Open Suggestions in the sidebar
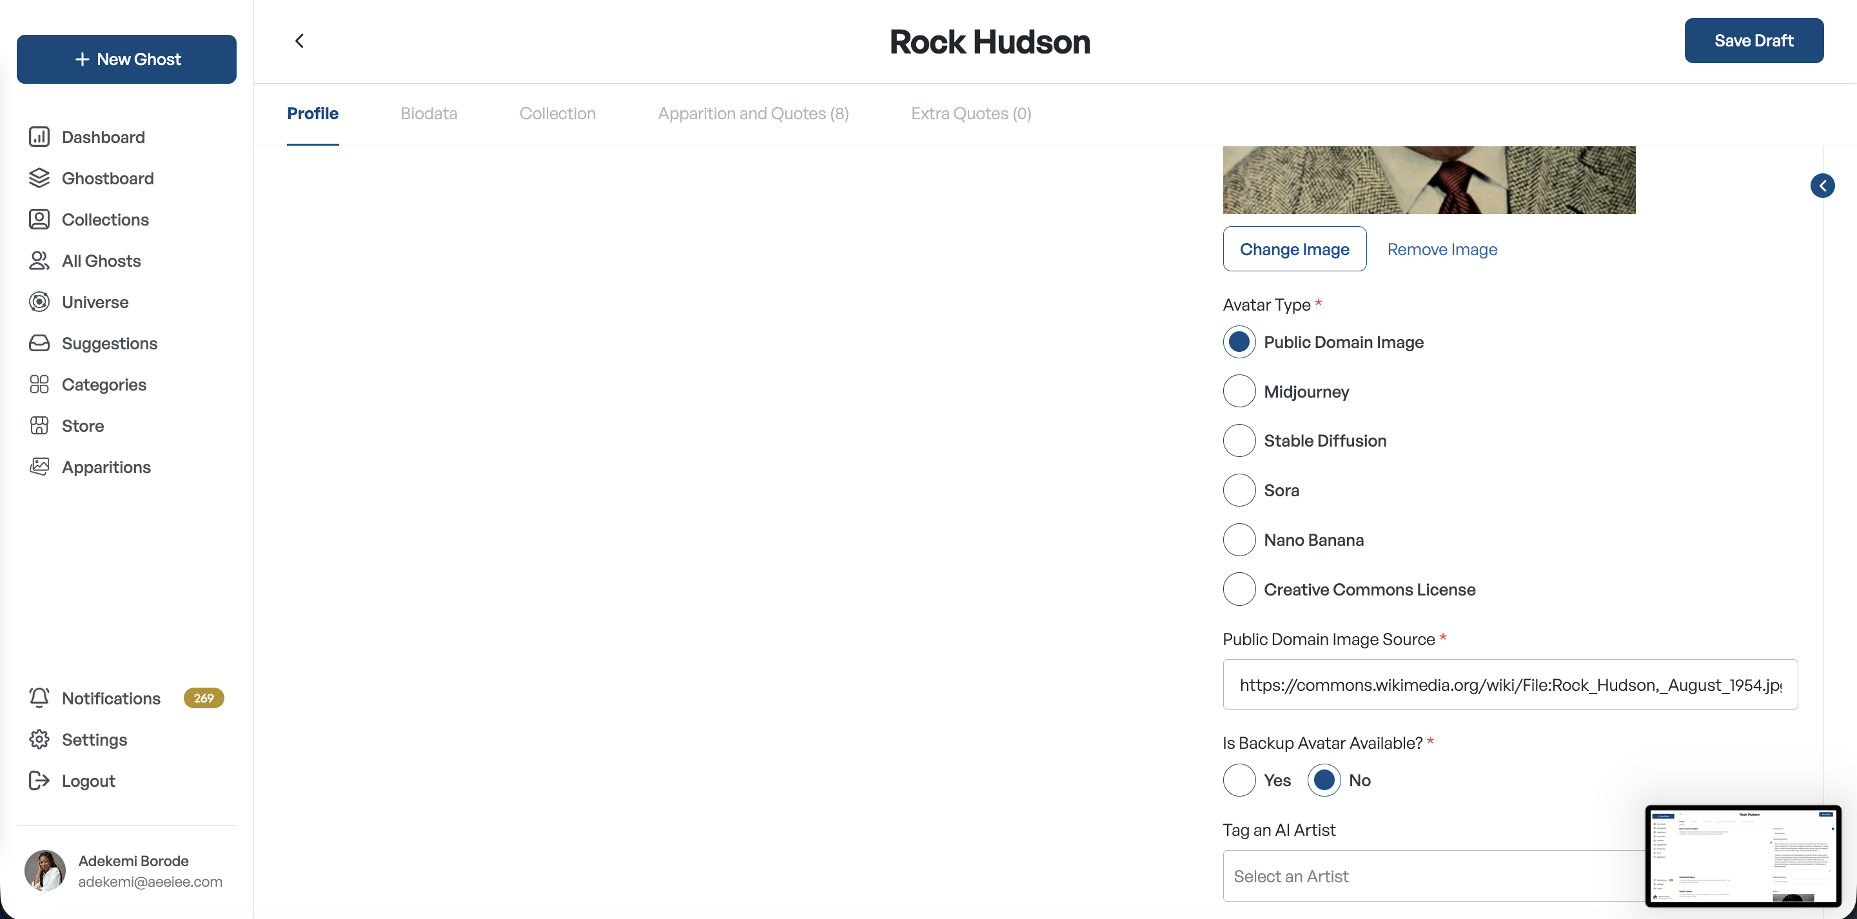 pos(110,343)
